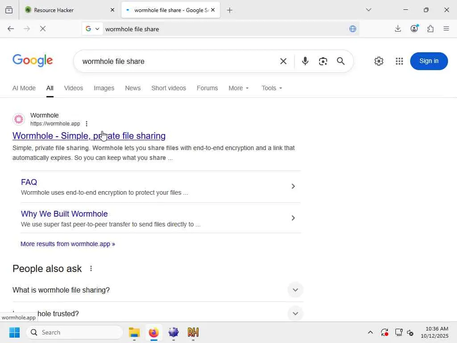Select the All results tab
457x343 pixels.
click(50, 88)
